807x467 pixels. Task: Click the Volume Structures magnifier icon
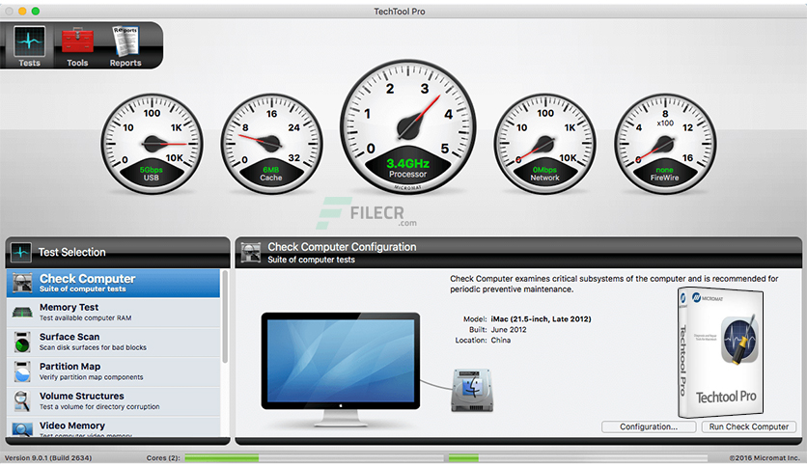22,401
